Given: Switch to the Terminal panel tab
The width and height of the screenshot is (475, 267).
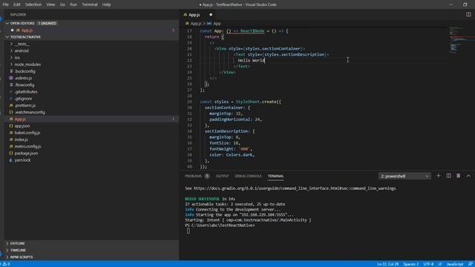Looking at the screenshot, I should 275,177.
